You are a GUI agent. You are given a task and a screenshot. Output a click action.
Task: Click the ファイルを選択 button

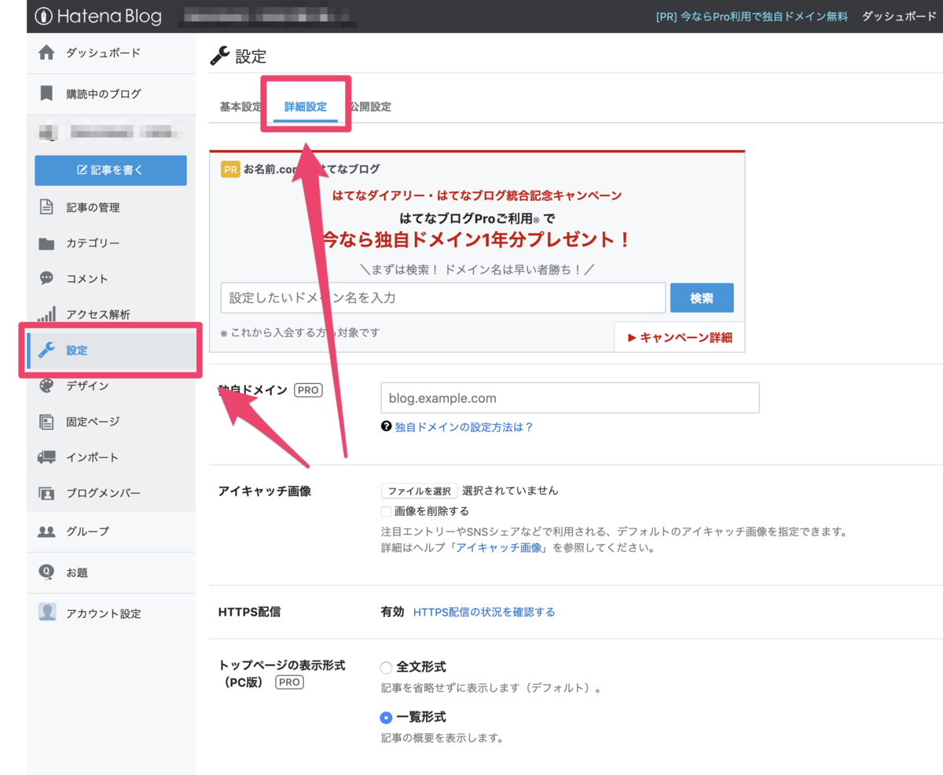pos(420,491)
